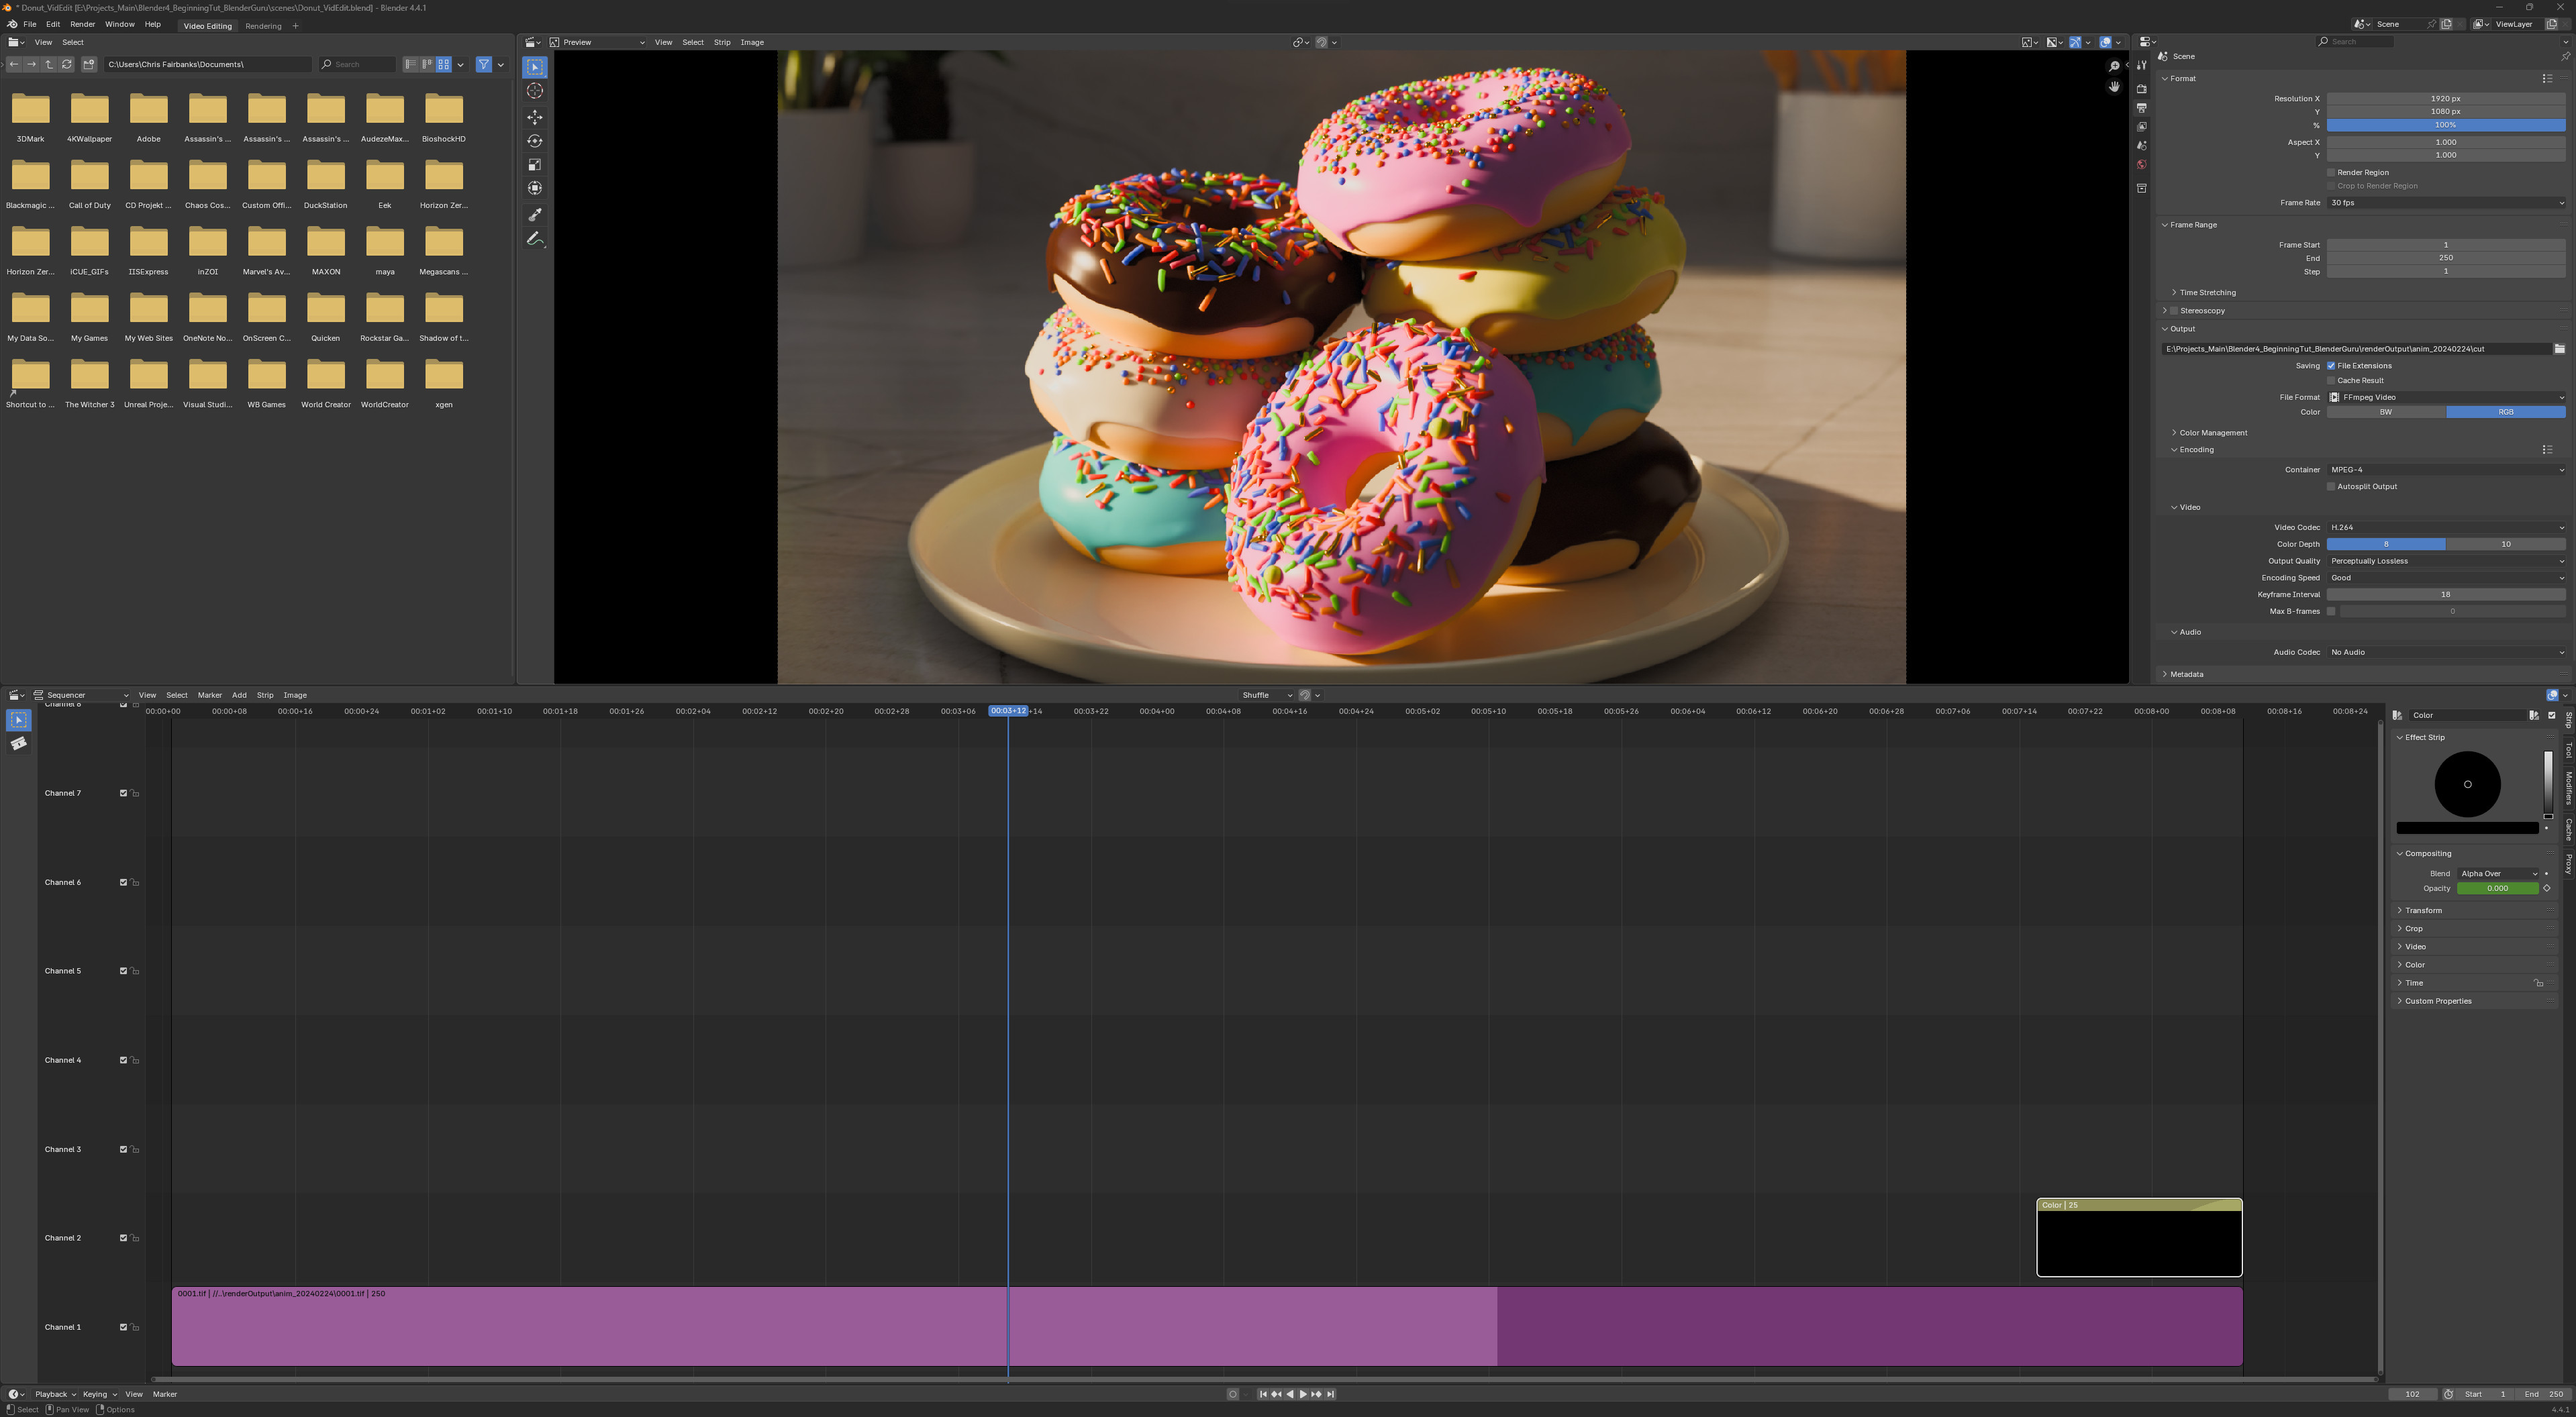Play the animation forward
This screenshot has width=2576, height=1417.
click(x=1303, y=1395)
